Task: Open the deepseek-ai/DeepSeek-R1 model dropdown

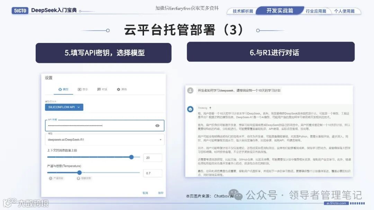Action: click(105, 140)
